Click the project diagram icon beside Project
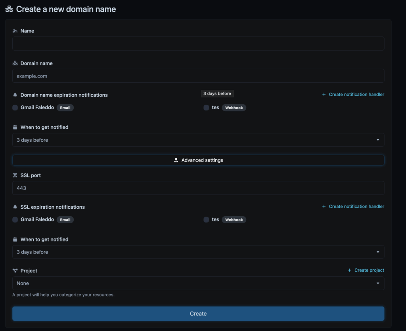Viewport: 406px width, 331px height. point(15,271)
